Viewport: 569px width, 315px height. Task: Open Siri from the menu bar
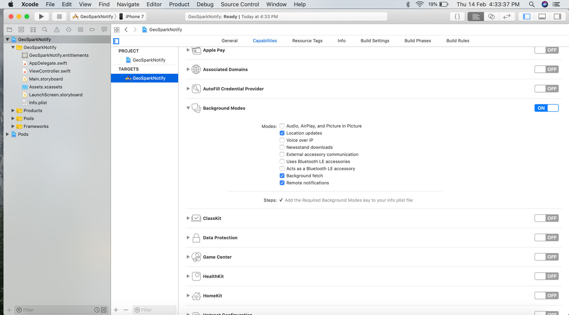pos(545,4)
